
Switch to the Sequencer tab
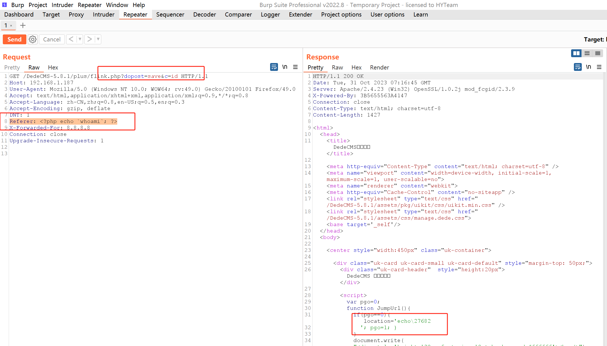point(170,15)
